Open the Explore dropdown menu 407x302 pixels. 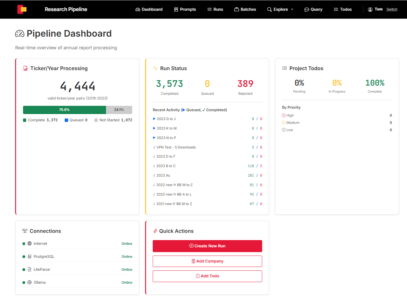point(280,9)
